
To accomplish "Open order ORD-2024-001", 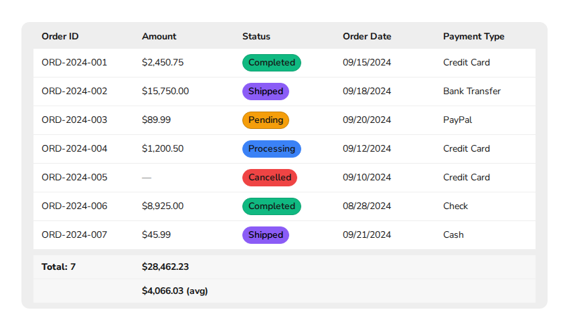I will click(x=74, y=63).
